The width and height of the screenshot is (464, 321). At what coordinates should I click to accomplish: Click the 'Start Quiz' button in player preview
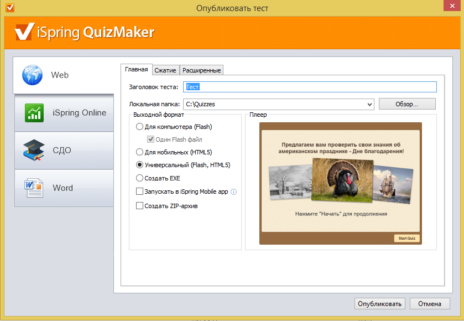pyautogui.click(x=407, y=238)
